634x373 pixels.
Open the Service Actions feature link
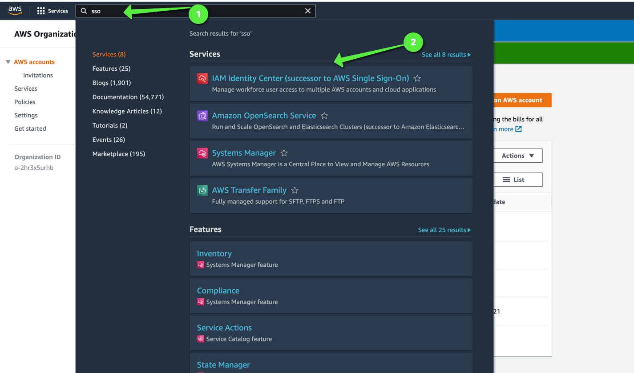[224, 328]
